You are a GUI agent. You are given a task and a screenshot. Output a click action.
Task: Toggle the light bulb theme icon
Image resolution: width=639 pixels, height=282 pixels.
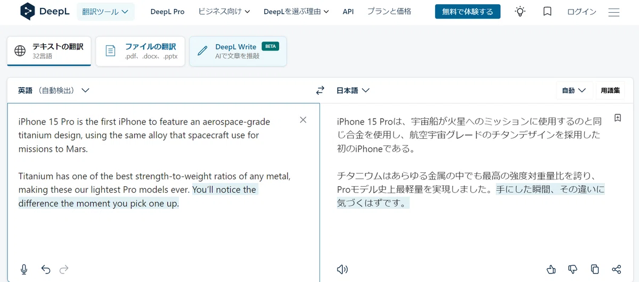(x=520, y=11)
